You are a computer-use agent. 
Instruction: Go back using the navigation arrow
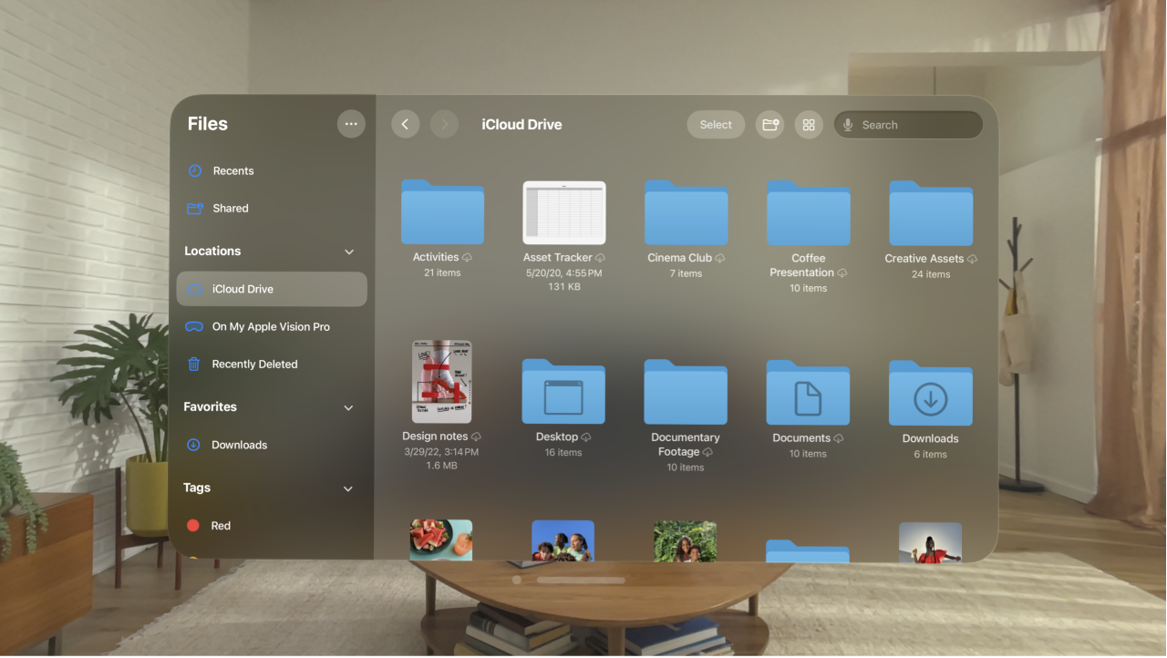point(406,124)
